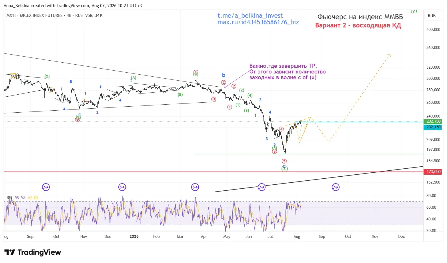This screenshot has width=447, height=263.
Task: Click the mid-June 2026 contract rollover marker
Action: point(262,187)
